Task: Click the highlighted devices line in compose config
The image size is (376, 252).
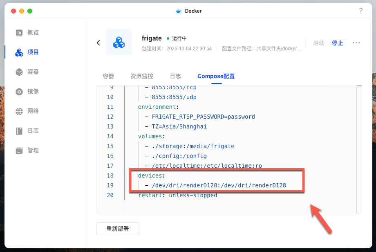Action: tap(150, 175)
